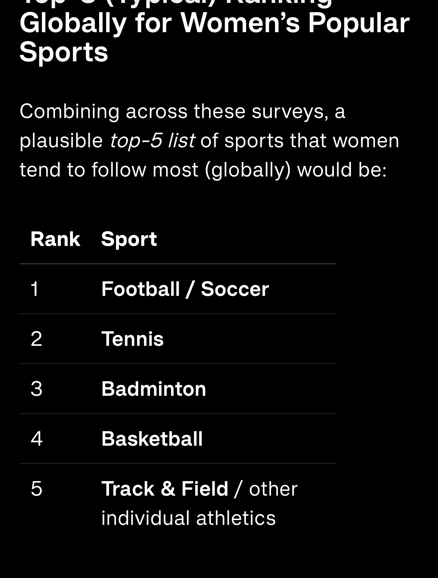Click rank number 2 in the table

click(36, 339)
